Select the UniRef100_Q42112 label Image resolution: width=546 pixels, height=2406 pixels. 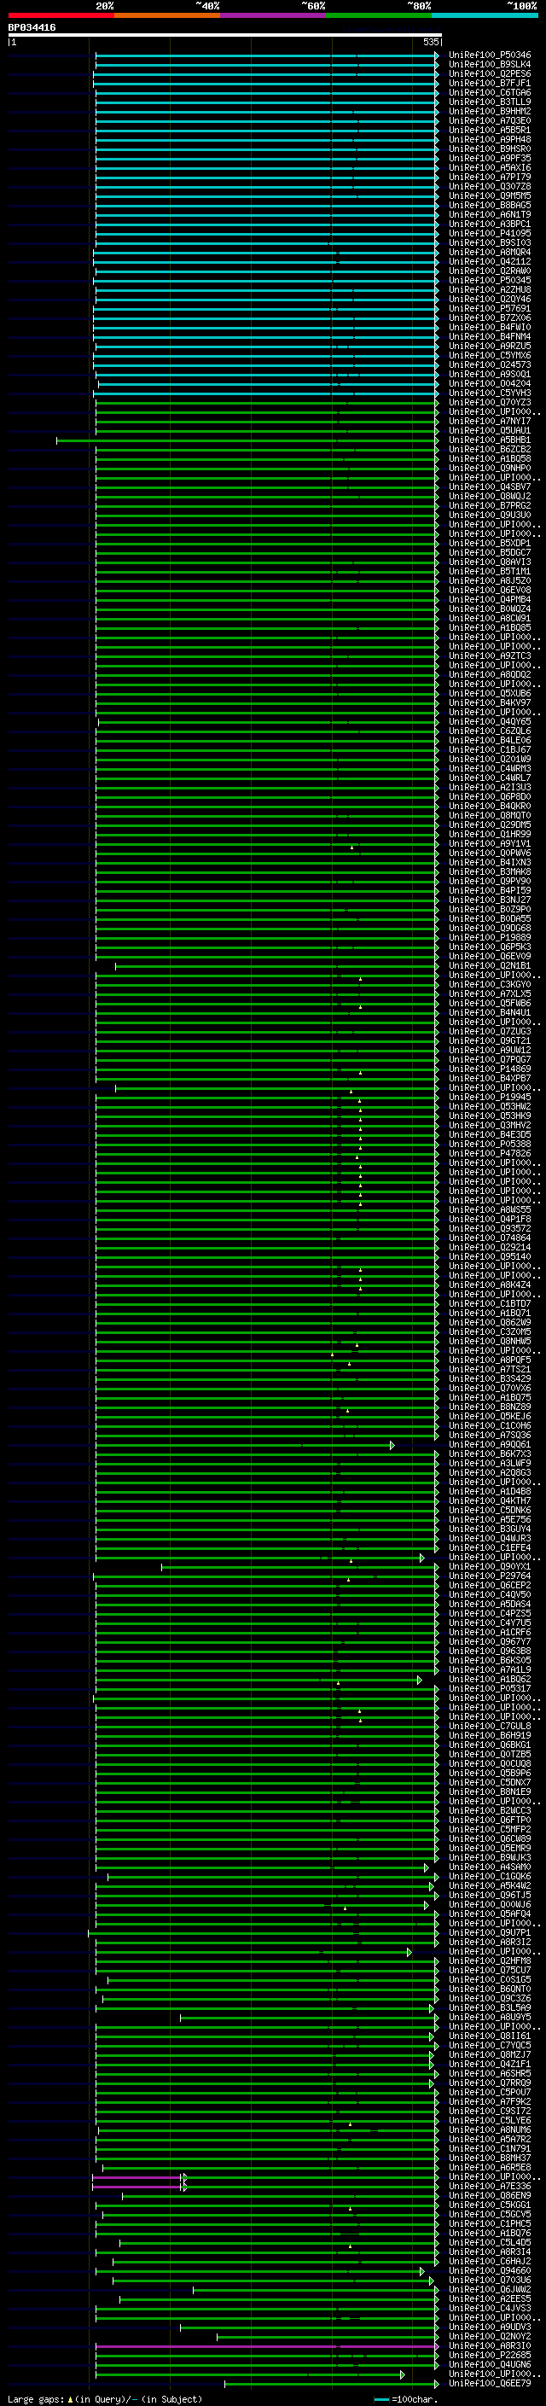pos(490,261)
